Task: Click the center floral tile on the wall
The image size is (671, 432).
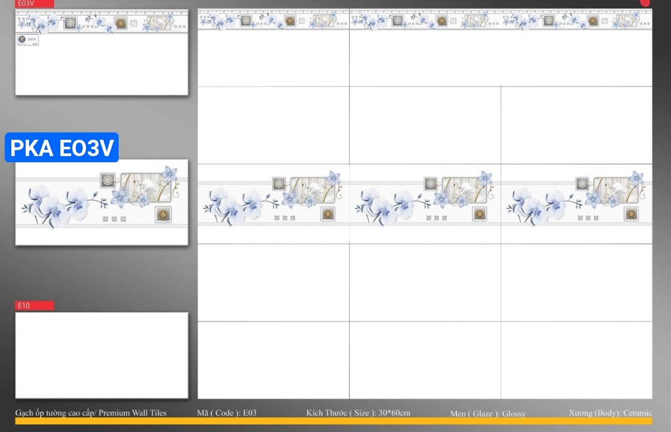Action: coord(425,203)
